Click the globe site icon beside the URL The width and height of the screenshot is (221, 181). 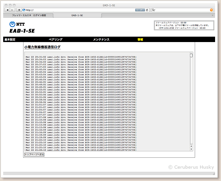(x=24, y=10)
